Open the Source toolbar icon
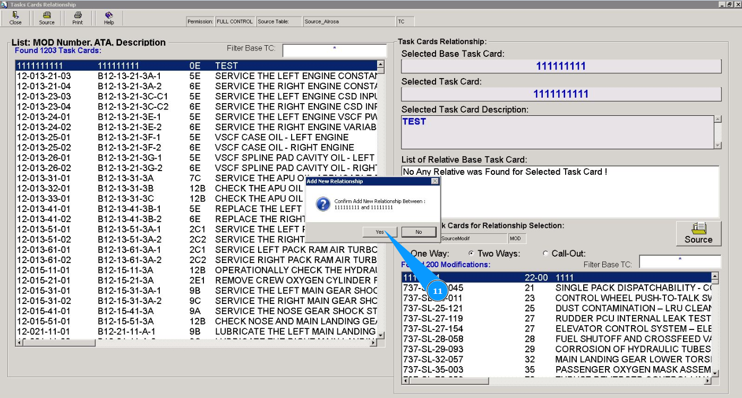Screen dimensions: 742x398 pyautogui.click(x=47, y=18)
